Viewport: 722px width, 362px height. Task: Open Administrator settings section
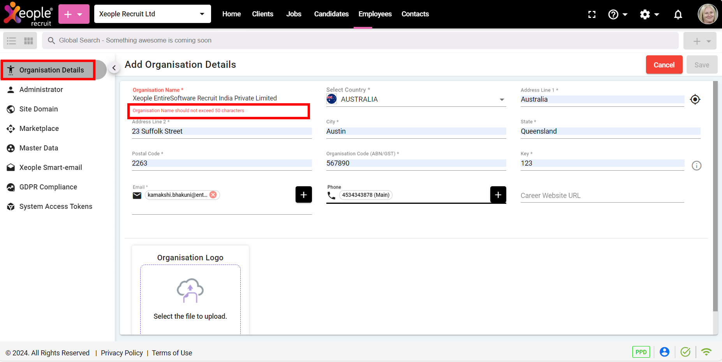click(x=41, y=90)
